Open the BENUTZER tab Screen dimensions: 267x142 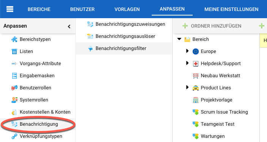[82, 9]
